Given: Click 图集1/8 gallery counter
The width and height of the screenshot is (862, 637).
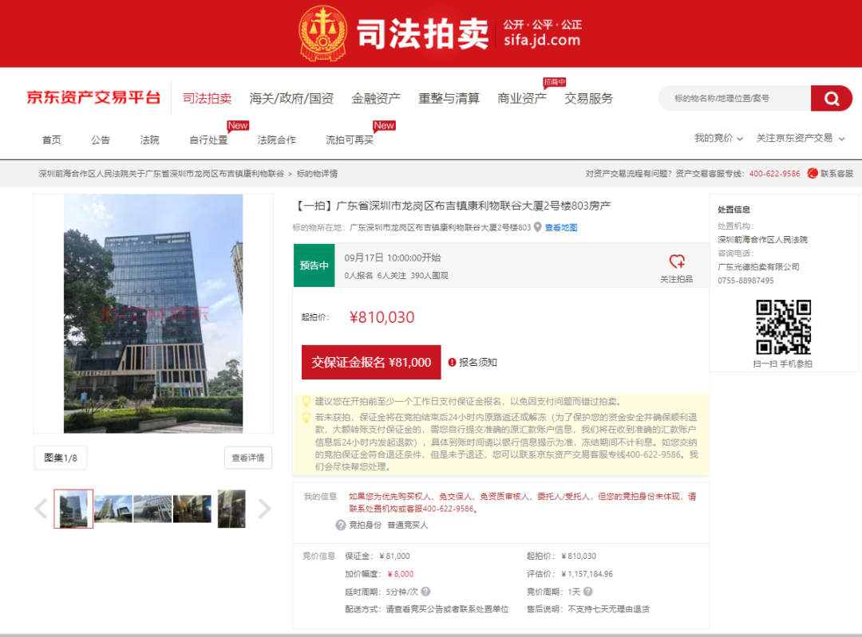Looking at the screenshot, I should [x=61, y=458].
